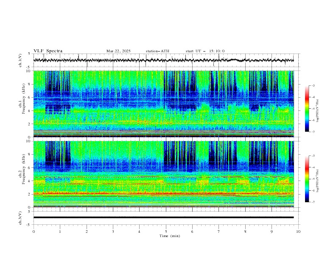336x260 pixels.
Task: Click the ch.2 color scale "log(PSD)(V²/Hz)" label
Action: tap(318, 181)
